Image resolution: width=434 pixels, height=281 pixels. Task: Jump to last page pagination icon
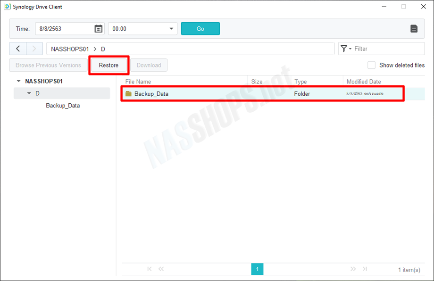point(365,269)
